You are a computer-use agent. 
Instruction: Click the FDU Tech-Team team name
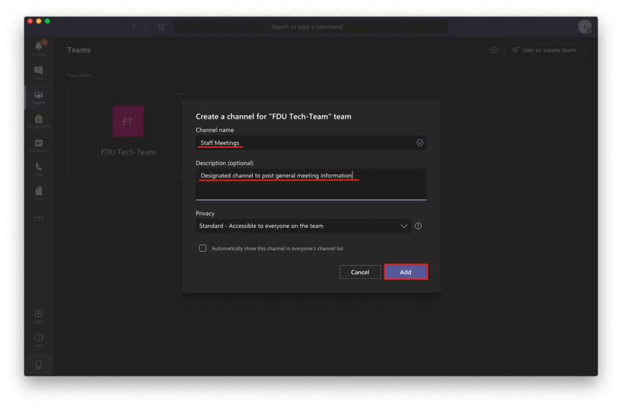coord(128,152)
